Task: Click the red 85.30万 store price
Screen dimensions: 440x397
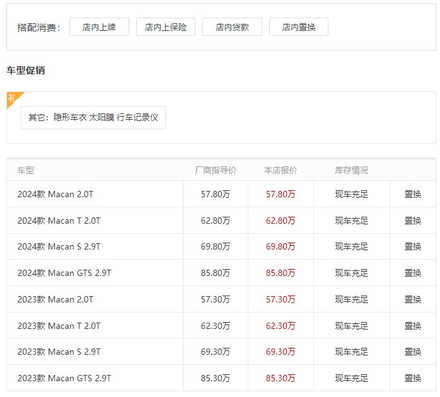Action: (x=281, y=378)
